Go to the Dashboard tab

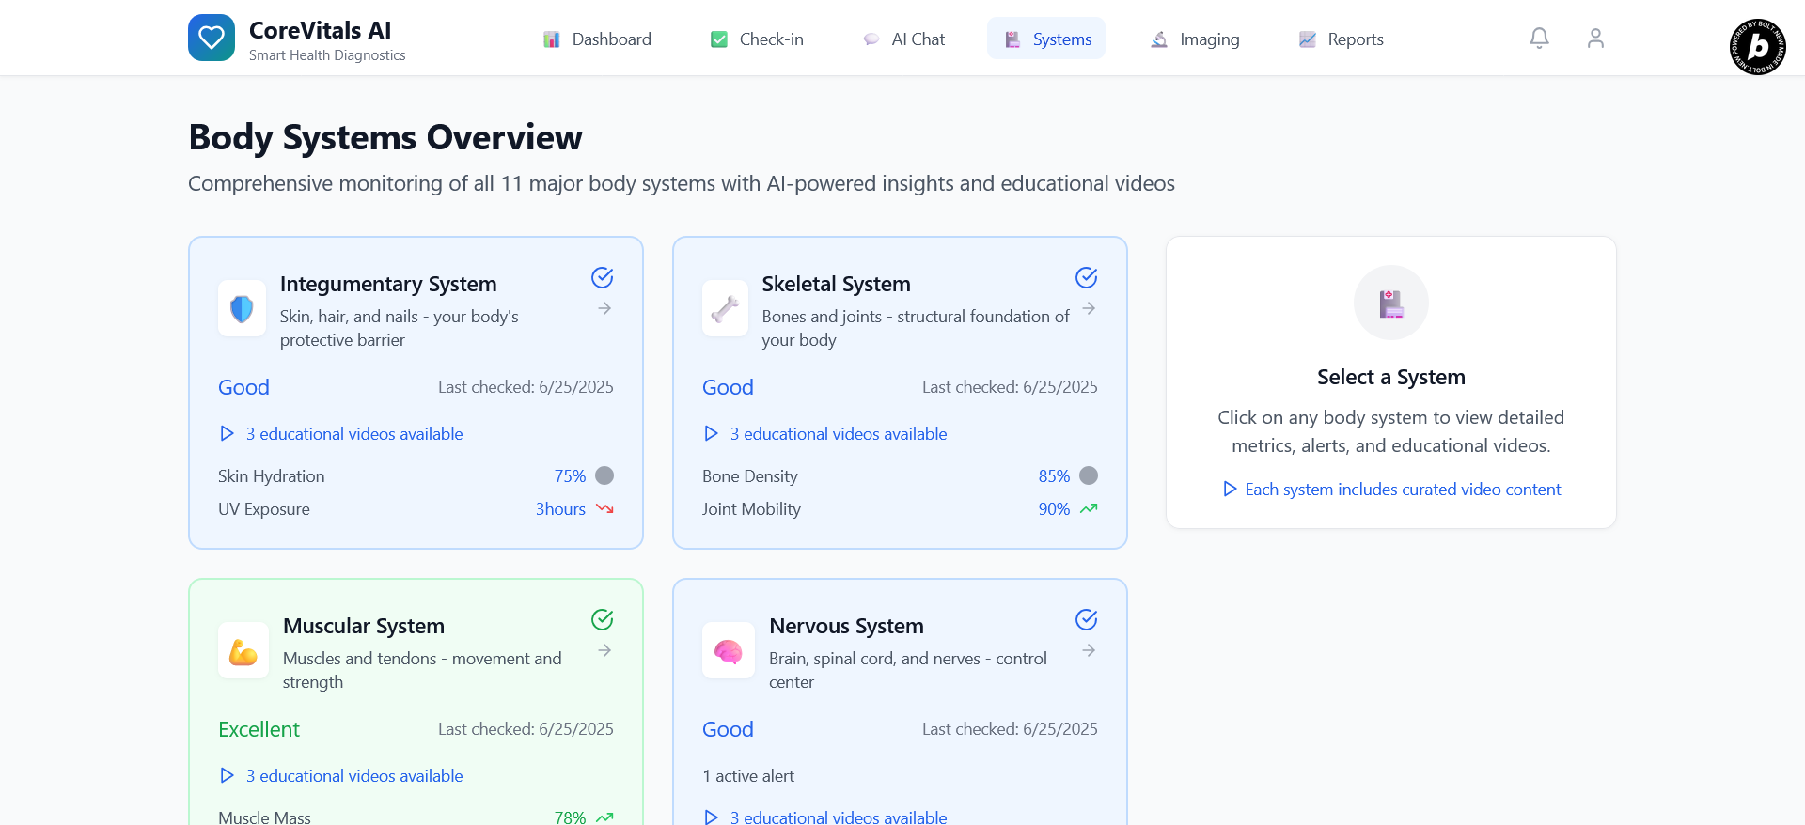click(597, 39)
